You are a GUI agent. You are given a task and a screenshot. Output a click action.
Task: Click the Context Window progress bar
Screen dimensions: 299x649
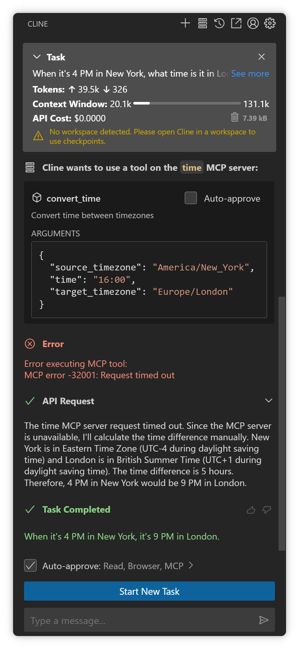(x=187, y=104)
